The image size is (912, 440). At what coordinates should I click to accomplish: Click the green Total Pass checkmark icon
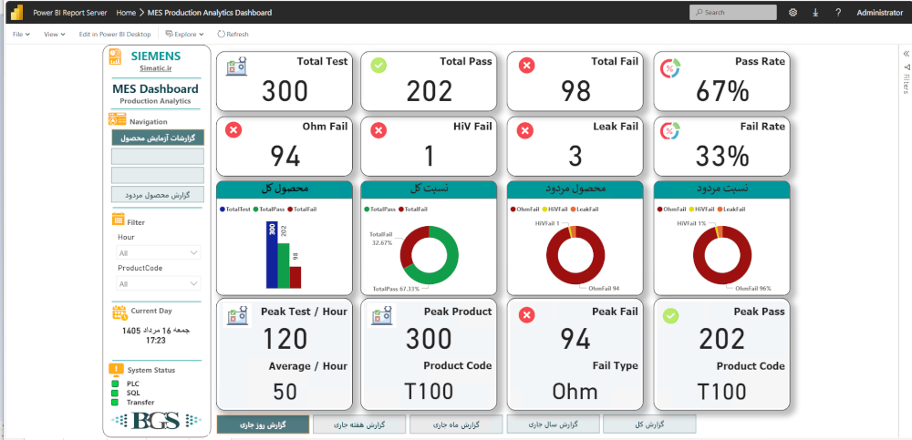point(378,66)
